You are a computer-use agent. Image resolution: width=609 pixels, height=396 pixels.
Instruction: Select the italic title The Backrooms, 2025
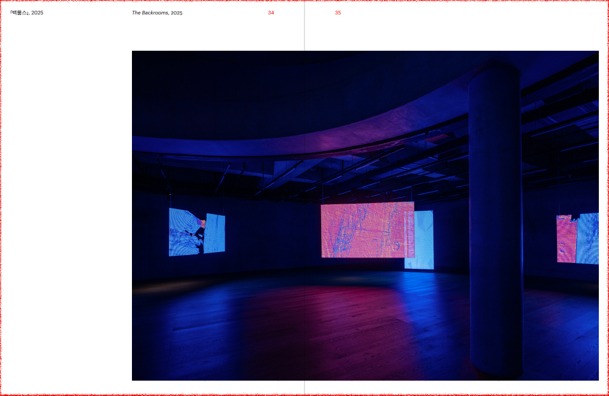[157, 13]
